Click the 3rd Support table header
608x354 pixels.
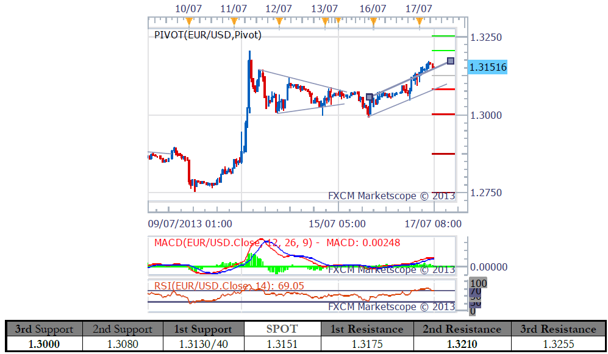point(44,329)
